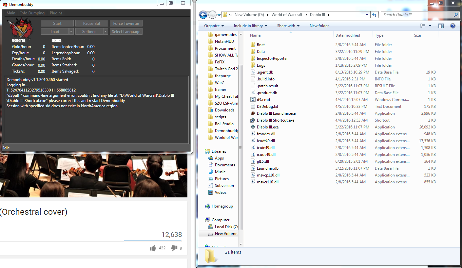Open the Plugins tab
Viewport: 462px width, 268px height.
pyautogui.click(x=56, y=13)
